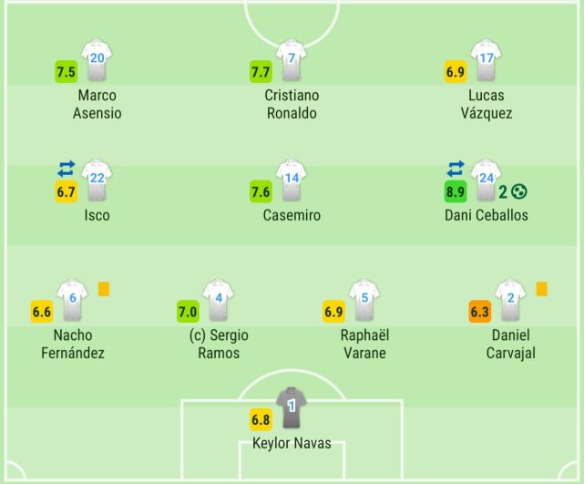Screen dimensions: 584x484
Task: Click the goal ball icon beside Ceballos
Action: tap(520, 191)
